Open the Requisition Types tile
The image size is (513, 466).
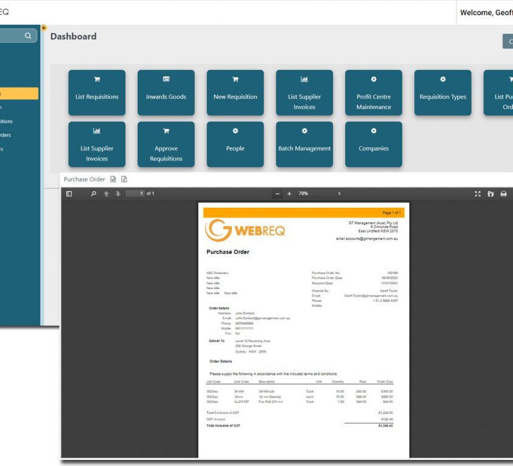click(442, 92)
